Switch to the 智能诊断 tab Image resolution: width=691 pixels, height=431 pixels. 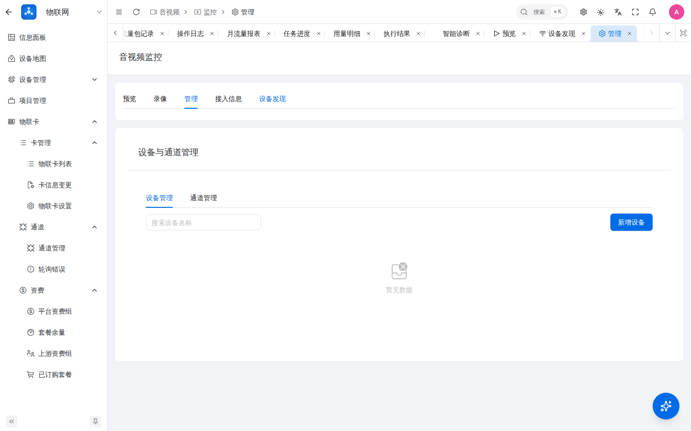[456, 34]
